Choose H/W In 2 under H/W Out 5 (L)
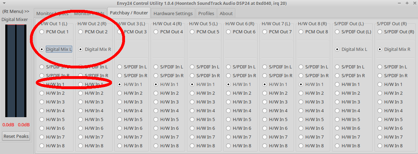Viewport: 418px width, 154px height. point(192,93)
